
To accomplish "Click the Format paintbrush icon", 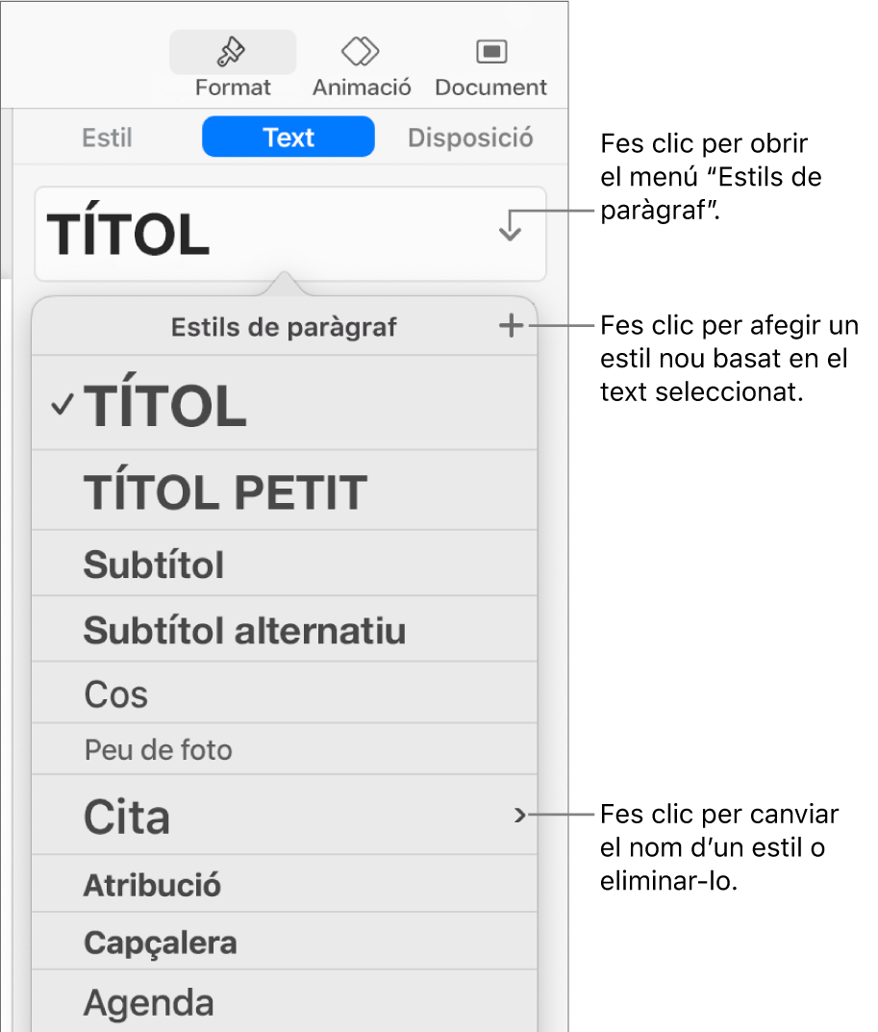I will [232, 52].
